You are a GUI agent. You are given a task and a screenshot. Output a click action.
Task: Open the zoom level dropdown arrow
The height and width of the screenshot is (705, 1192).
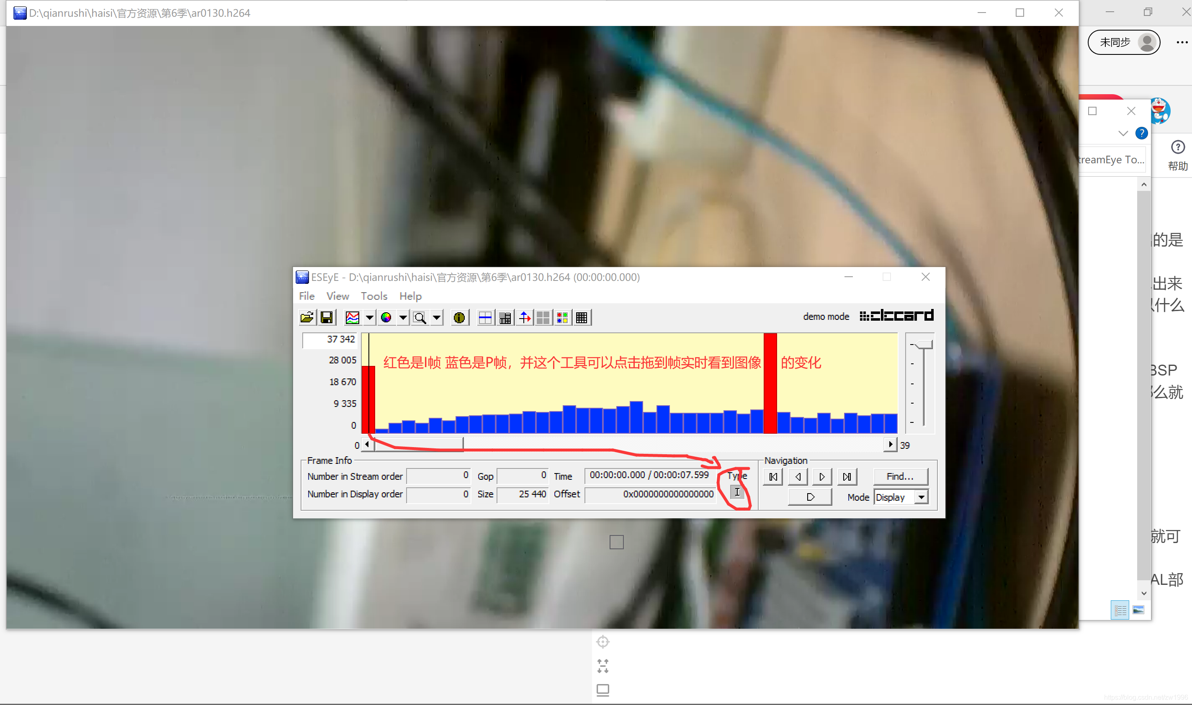437,317
